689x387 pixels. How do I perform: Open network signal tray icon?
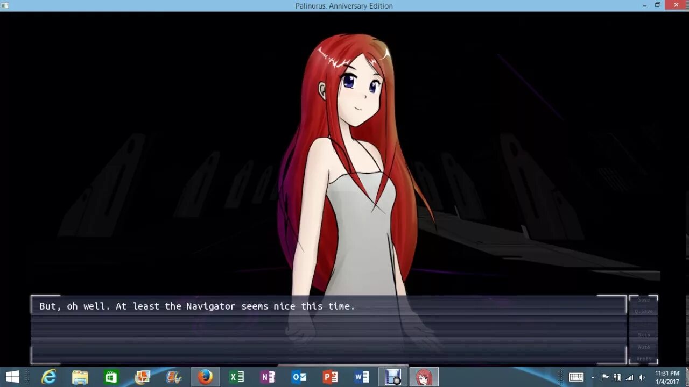coord(629,377)
